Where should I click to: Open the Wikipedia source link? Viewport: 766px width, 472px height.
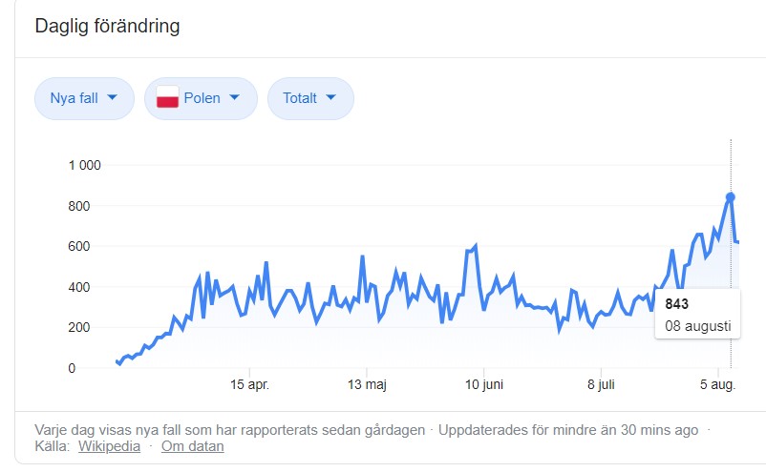[x=109, y=446]
